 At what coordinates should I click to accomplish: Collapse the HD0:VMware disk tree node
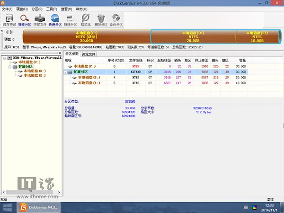pos(4,58)
